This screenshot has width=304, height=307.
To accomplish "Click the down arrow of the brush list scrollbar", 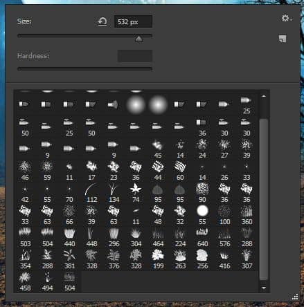I will pos(264,288).
